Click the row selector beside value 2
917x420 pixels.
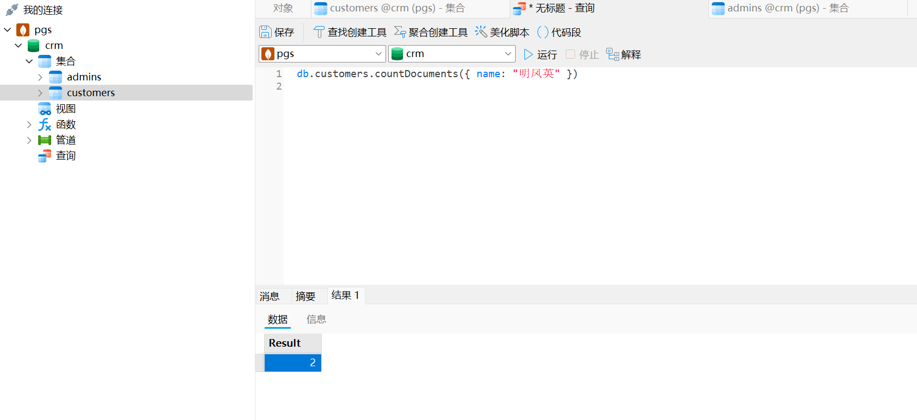click(x=260, y=363)
